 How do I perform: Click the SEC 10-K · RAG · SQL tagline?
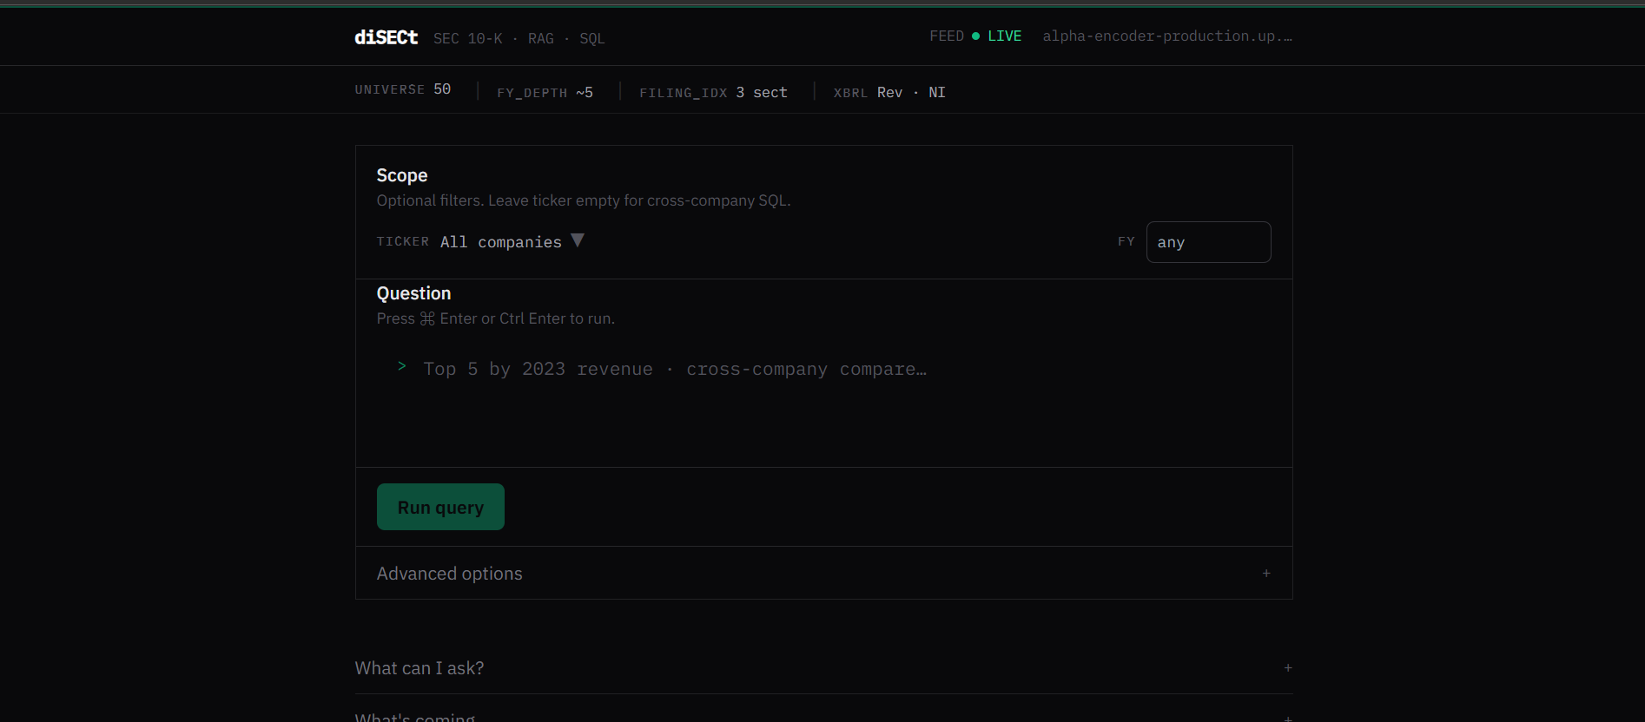pyautogui.click(x=519, y=38)
